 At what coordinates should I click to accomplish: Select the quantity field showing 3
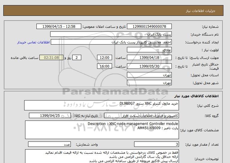coord(156,144)
